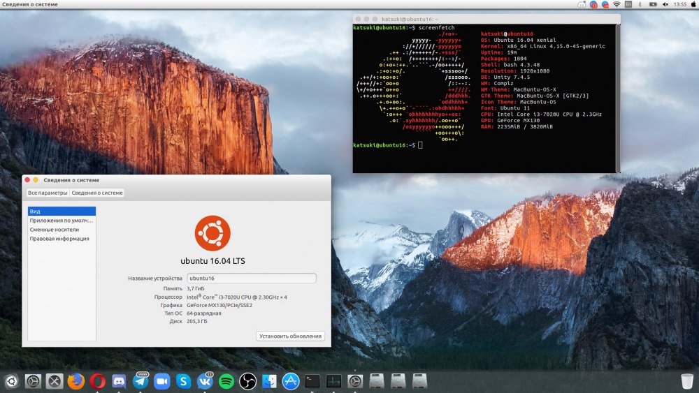Viewport: 699px width, 393px height.
Task: Open the Bluetooth indicator menu
Action: coord(640,4)
